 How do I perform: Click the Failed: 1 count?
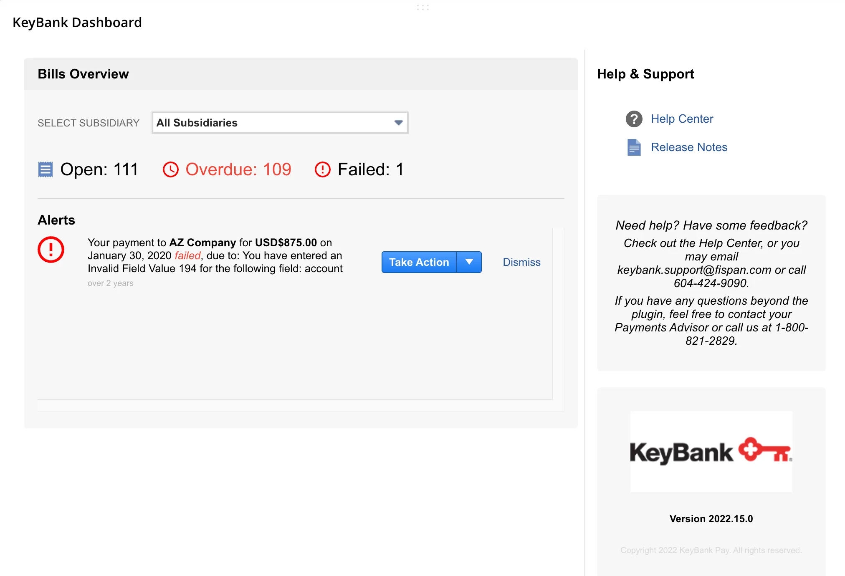click(x=370, y=169)
